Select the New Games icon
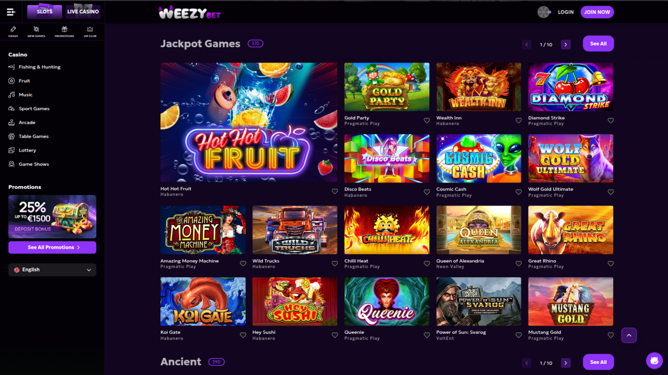The height and width of the screenshot is (375, 668). coord(36,31)
